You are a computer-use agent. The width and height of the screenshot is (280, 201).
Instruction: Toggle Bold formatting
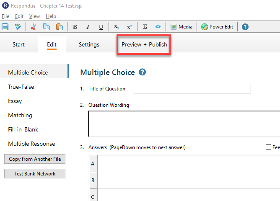[x=75, y=27]
